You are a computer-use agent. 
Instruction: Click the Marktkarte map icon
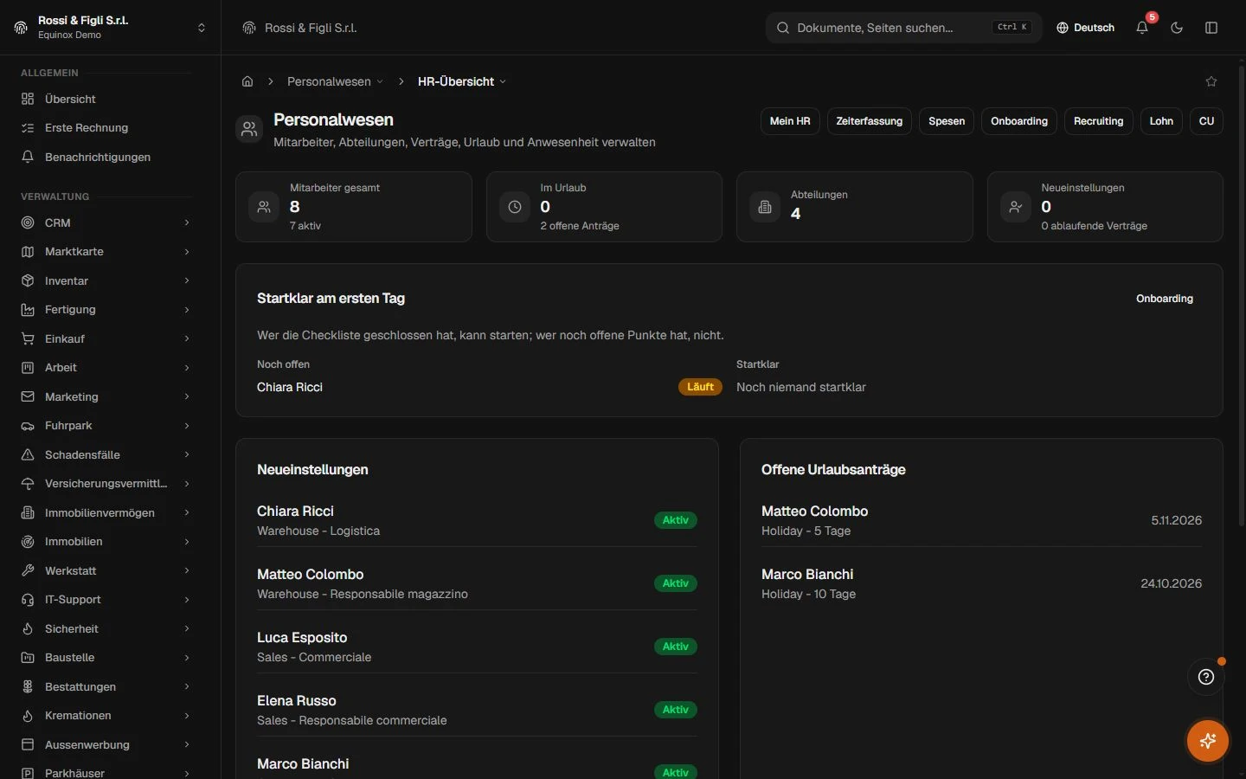[x=28, y=252]
